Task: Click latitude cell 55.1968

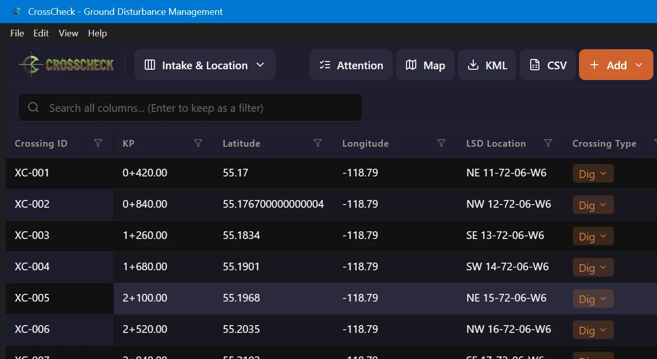Action: (x=241, y=298)
